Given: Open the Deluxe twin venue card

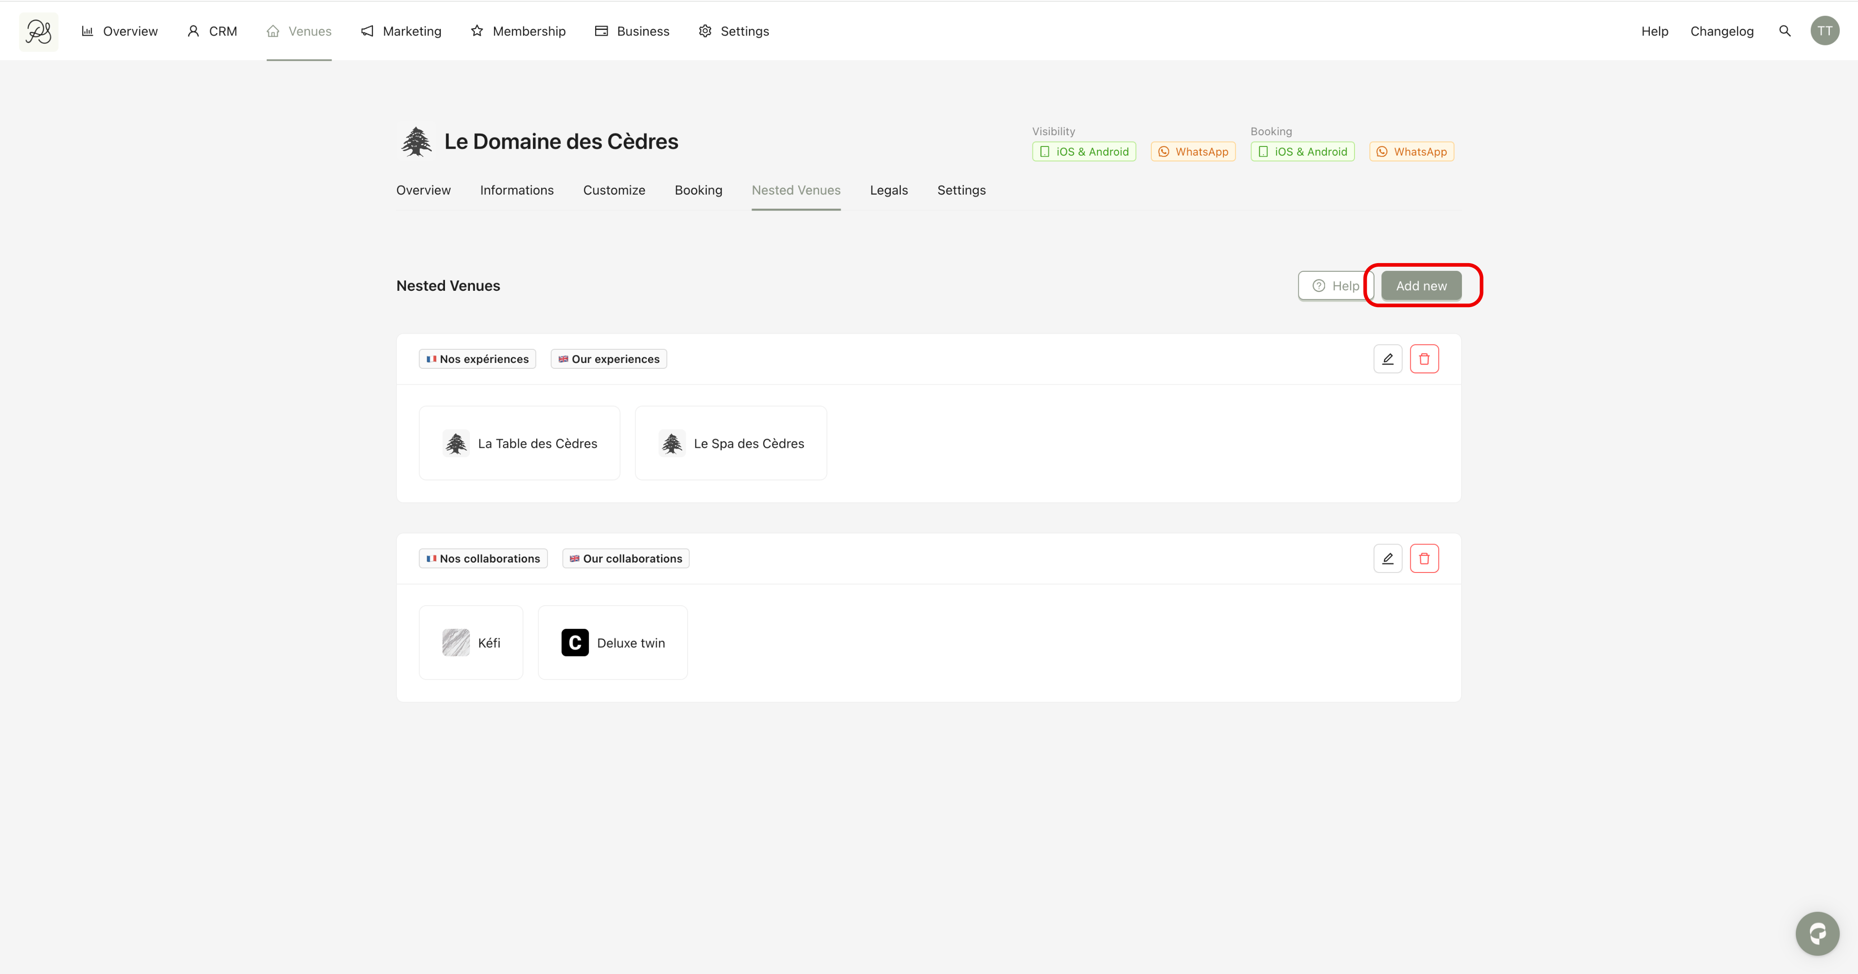Looking at the screenshot, I should tap(612, 643).
